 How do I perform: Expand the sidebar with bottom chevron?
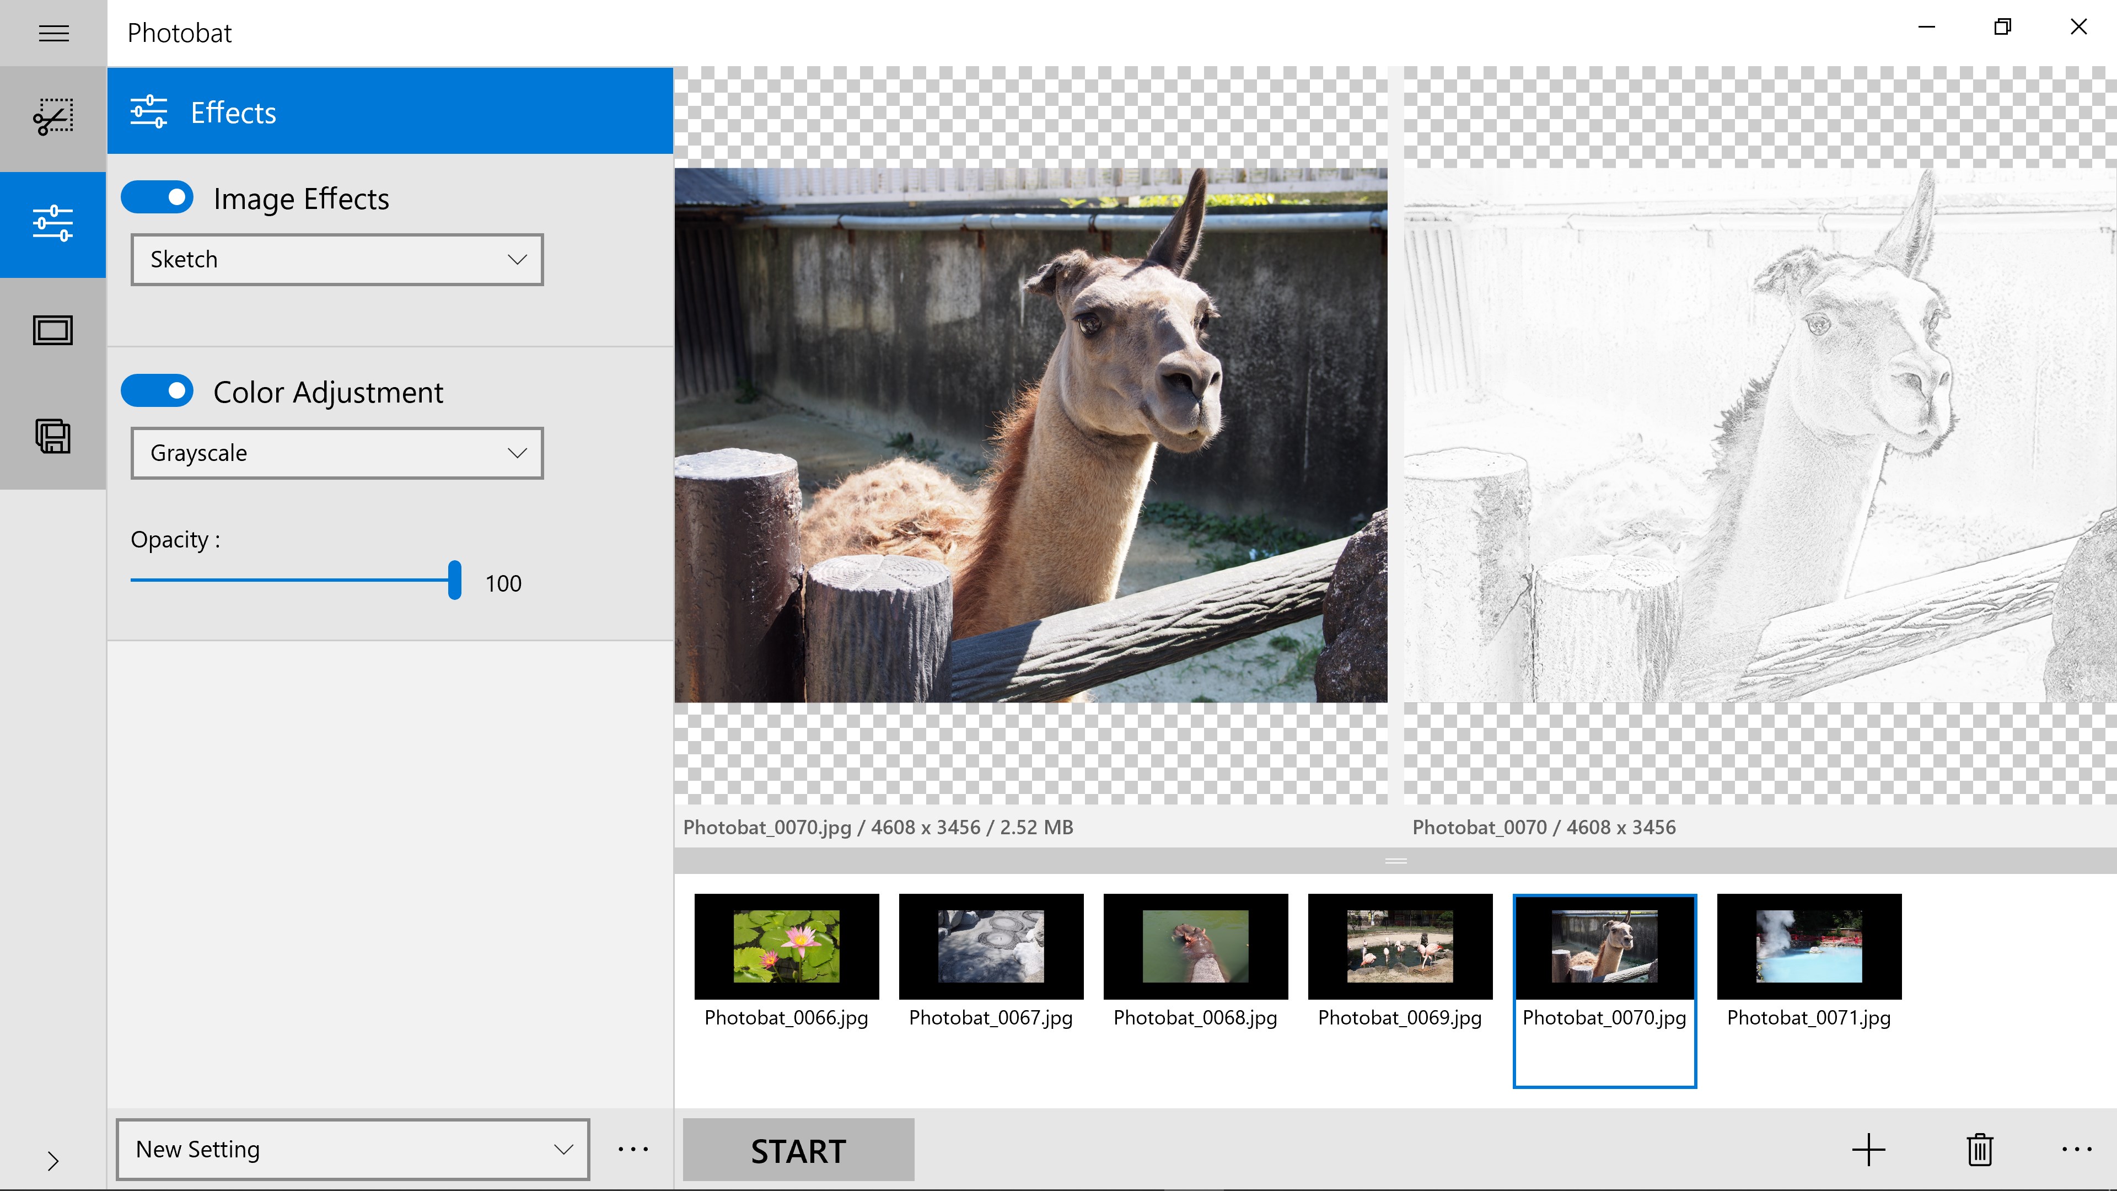(x=53, y=1161)
